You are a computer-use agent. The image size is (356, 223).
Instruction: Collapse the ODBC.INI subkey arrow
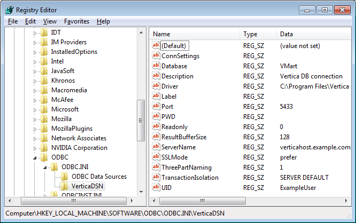pyautogui.click(x=45, y=168)
